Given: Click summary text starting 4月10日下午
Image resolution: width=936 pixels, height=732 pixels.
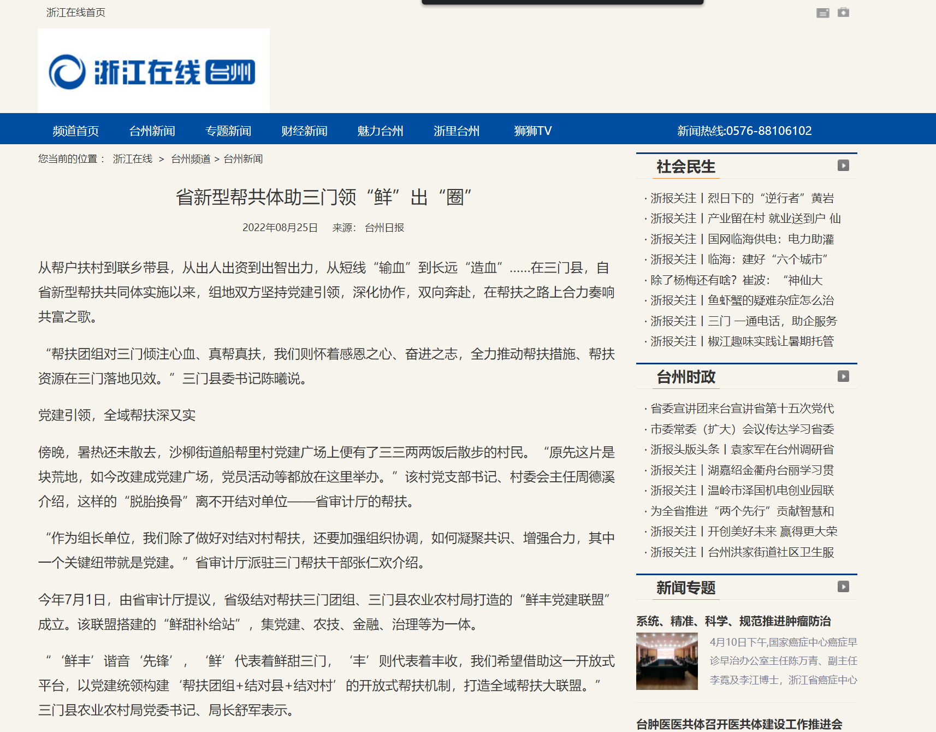Looking at the screenshot, I should (783, 661).
